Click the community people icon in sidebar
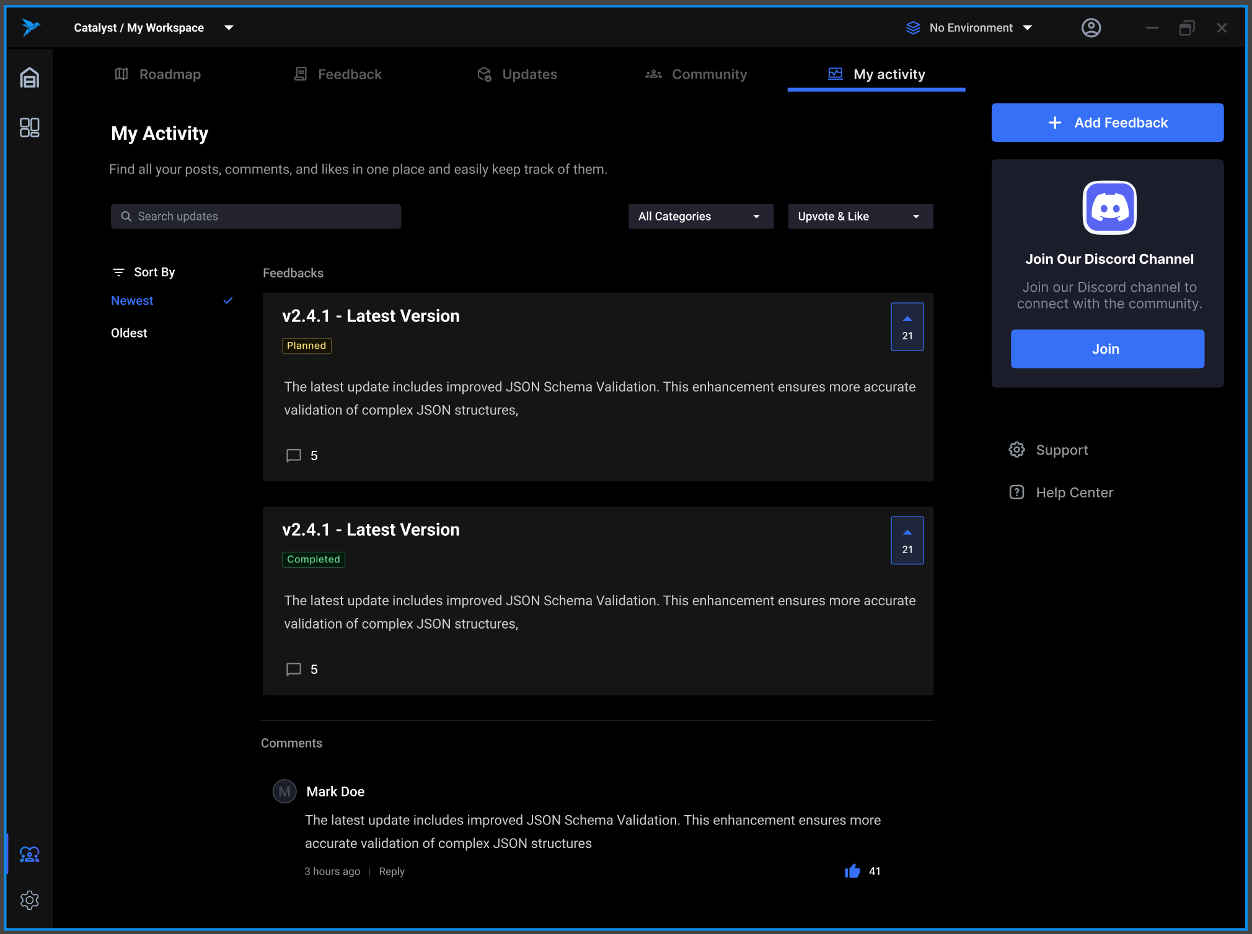 [x=29, y=854]
